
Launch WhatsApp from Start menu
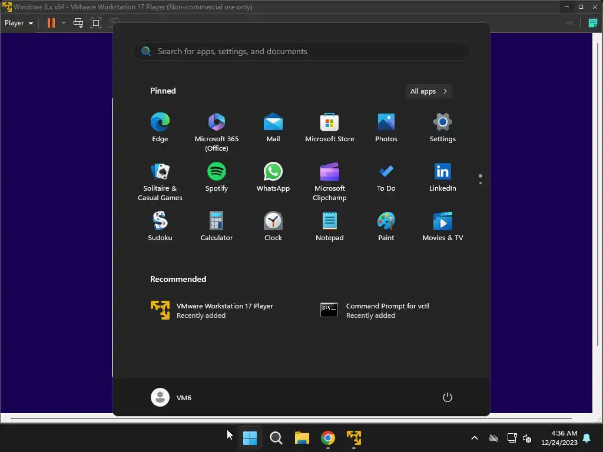click(x=273, y=177)
